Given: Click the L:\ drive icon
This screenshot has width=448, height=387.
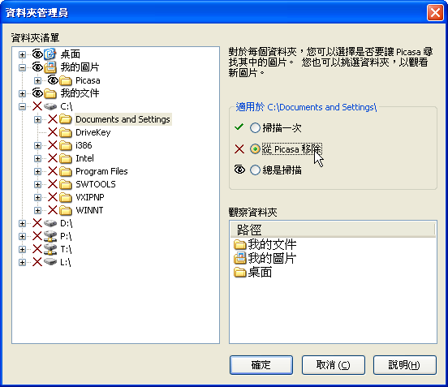Looking at the screenshot, I should coord(50,262).
